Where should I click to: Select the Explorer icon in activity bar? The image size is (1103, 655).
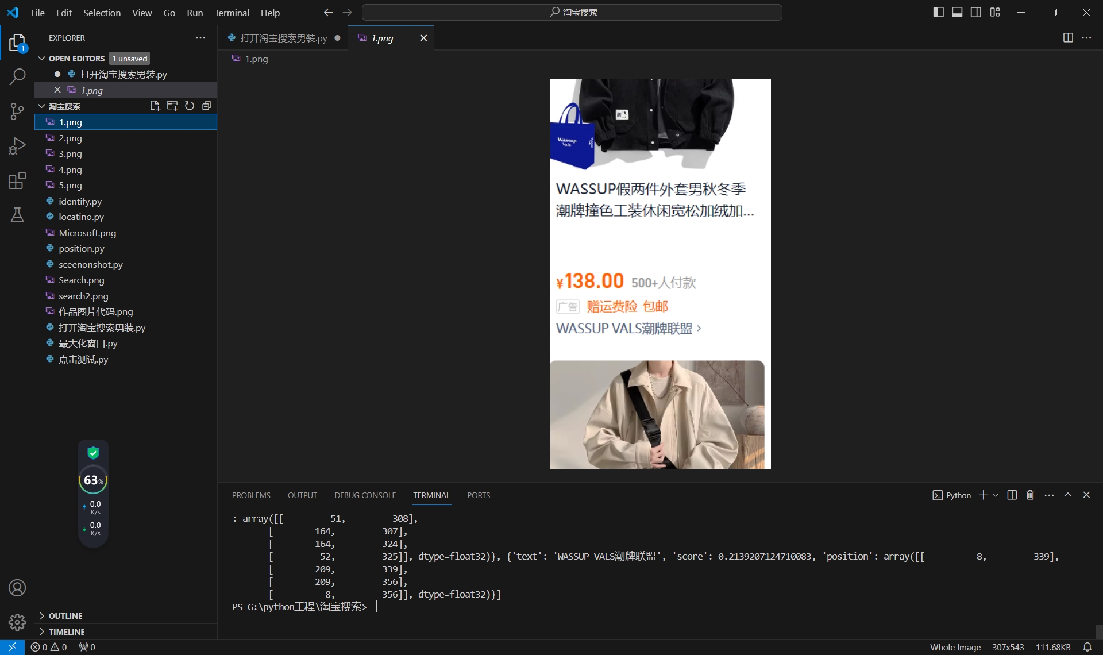(17, 44)
